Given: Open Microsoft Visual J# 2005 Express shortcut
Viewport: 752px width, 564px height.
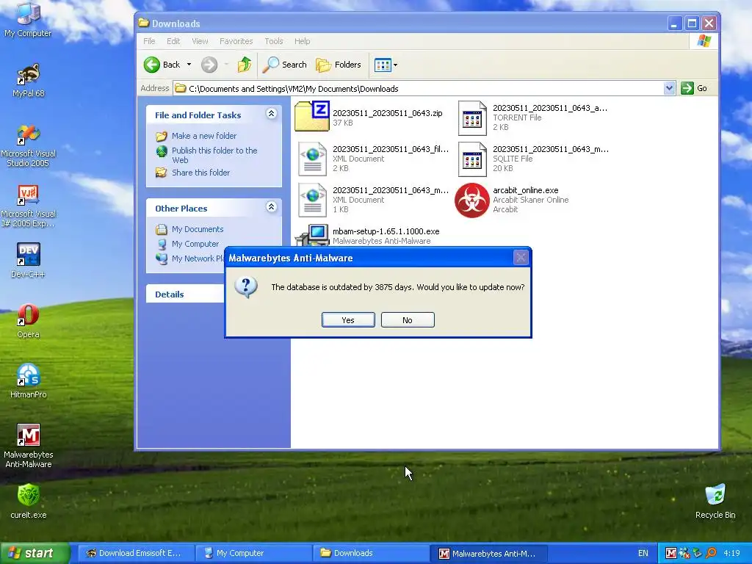Looking at the screenshot, I should click(28, 206).
